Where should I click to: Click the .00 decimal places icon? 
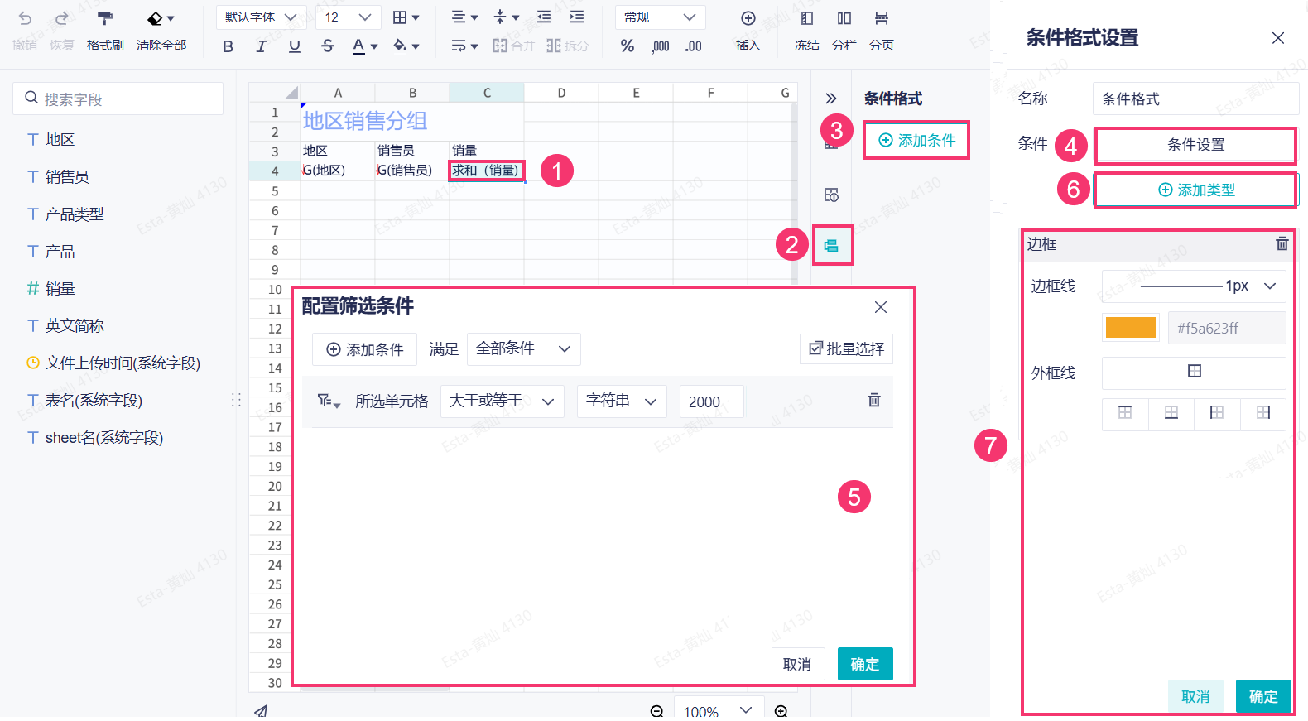point(694,46)
